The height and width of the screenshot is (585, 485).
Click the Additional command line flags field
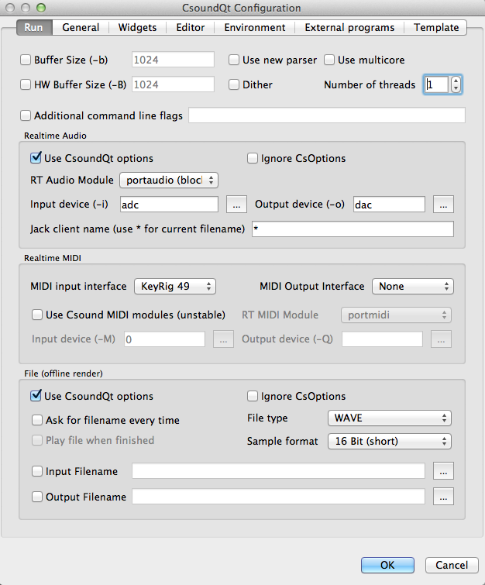click(x=327, y=115)
